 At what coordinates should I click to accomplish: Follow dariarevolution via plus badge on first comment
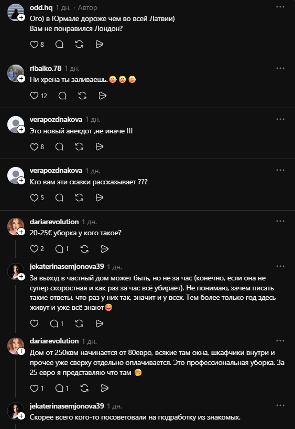click(21, 232)
